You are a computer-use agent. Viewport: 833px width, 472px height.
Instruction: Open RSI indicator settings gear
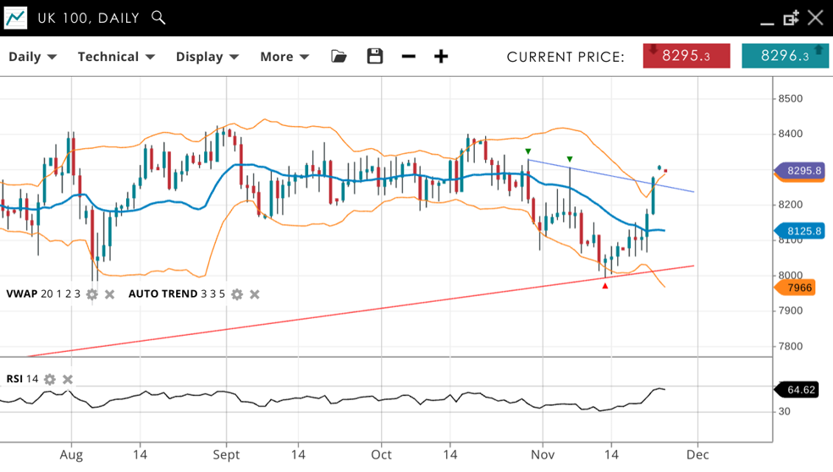tap(50, 379)
